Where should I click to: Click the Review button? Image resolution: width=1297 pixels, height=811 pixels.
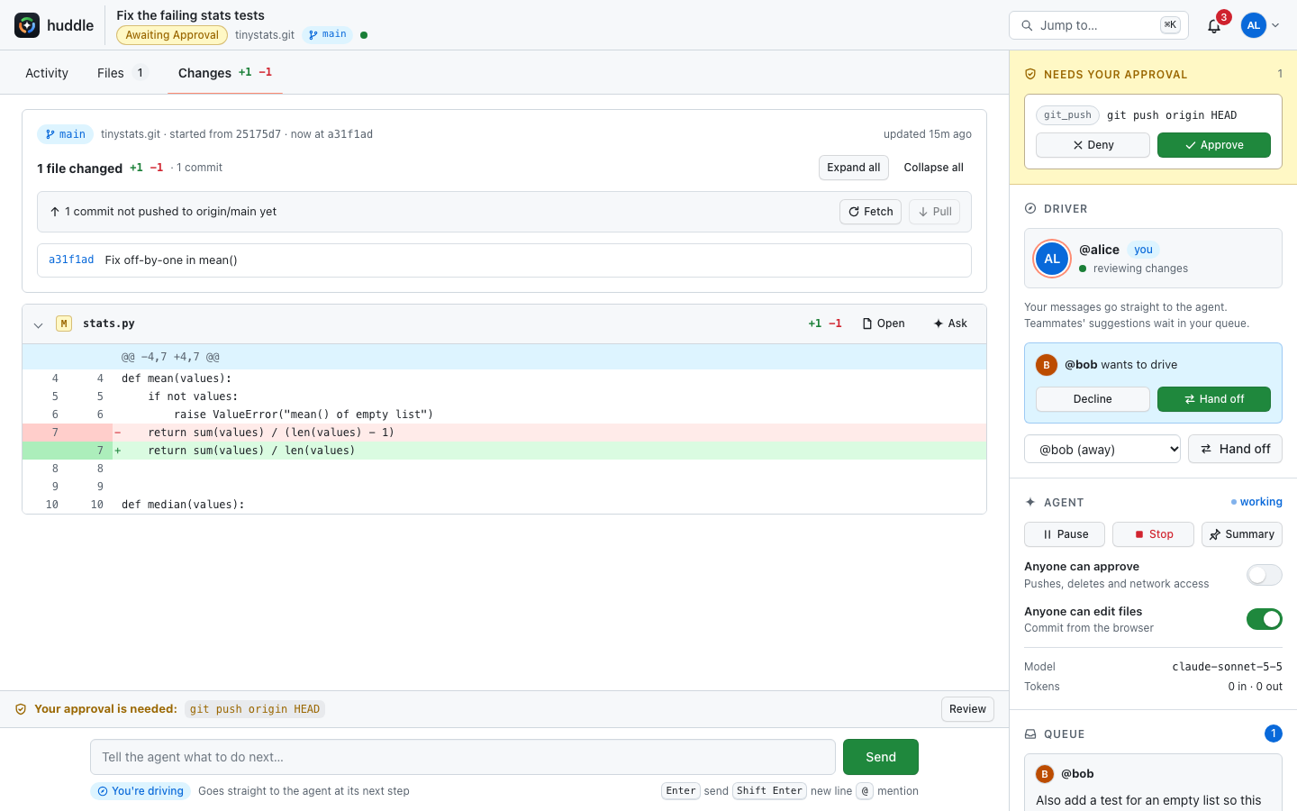tap(967, 709)
